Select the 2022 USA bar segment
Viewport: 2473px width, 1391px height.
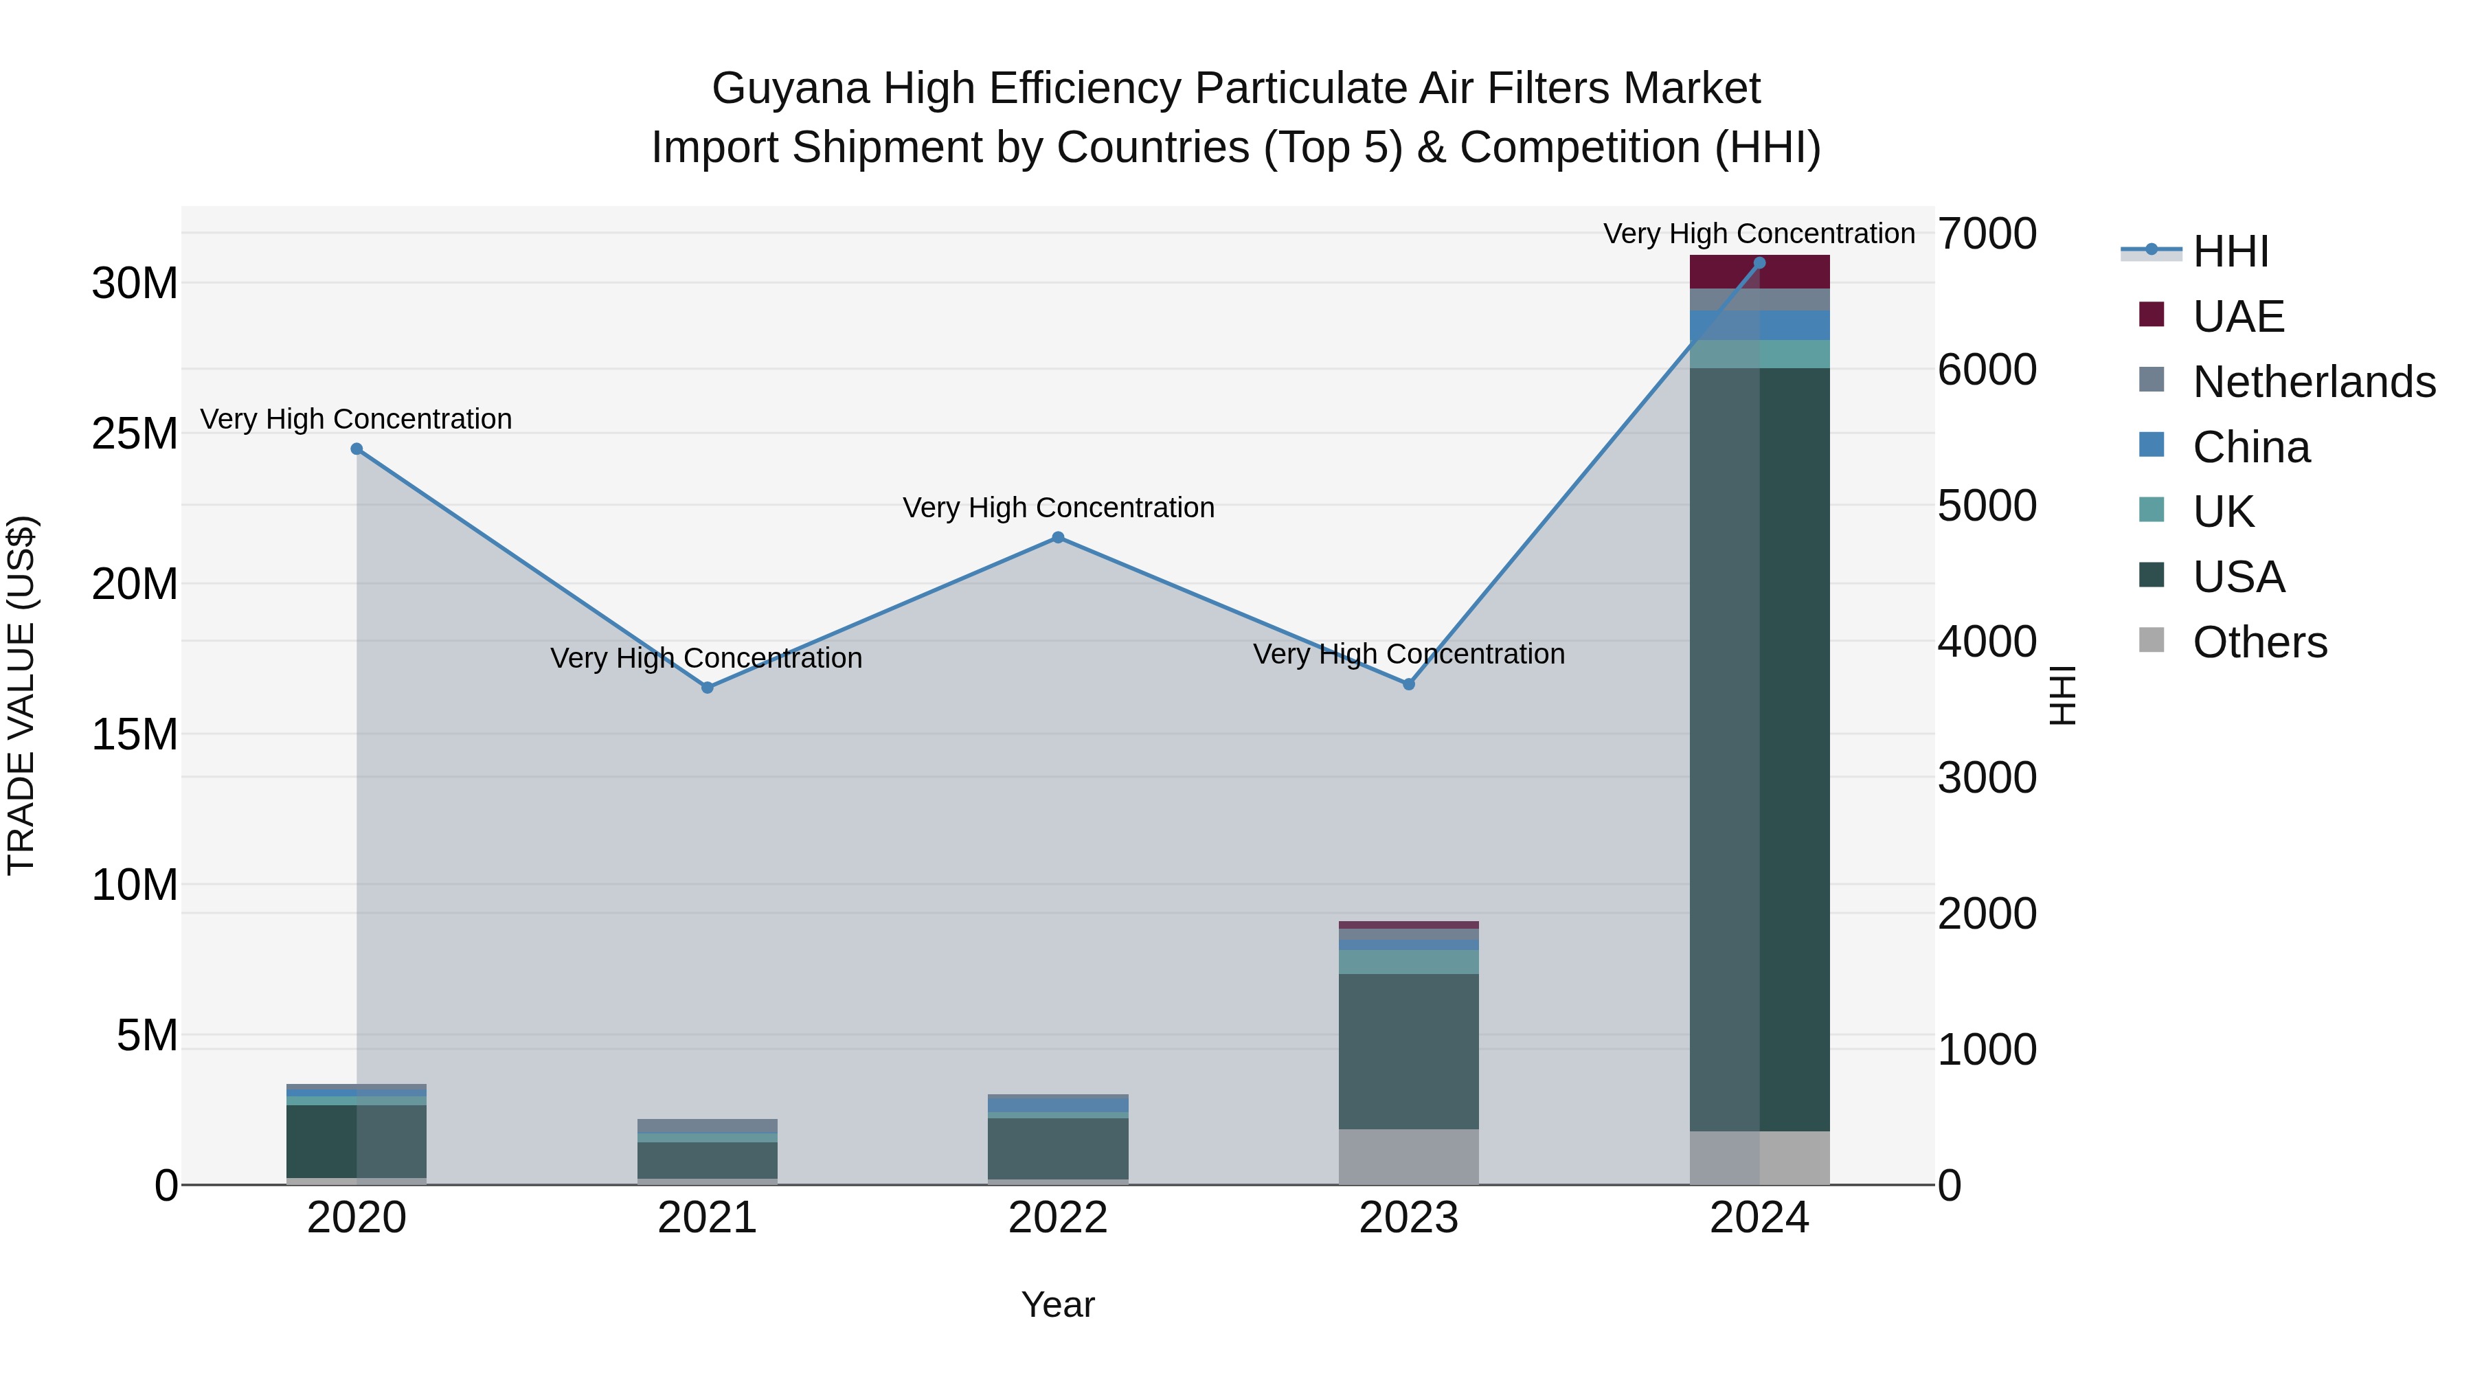(1058, 1149)
